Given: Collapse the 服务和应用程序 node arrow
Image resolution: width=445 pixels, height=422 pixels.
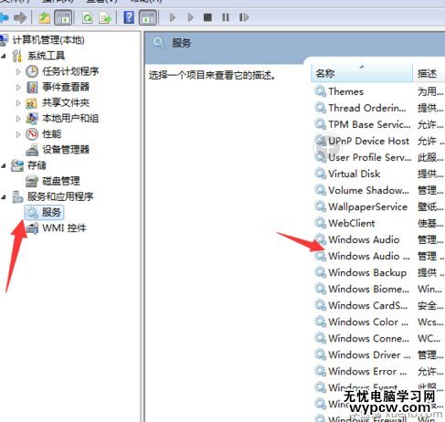Looking at the screenshot, I should point(4,197).
